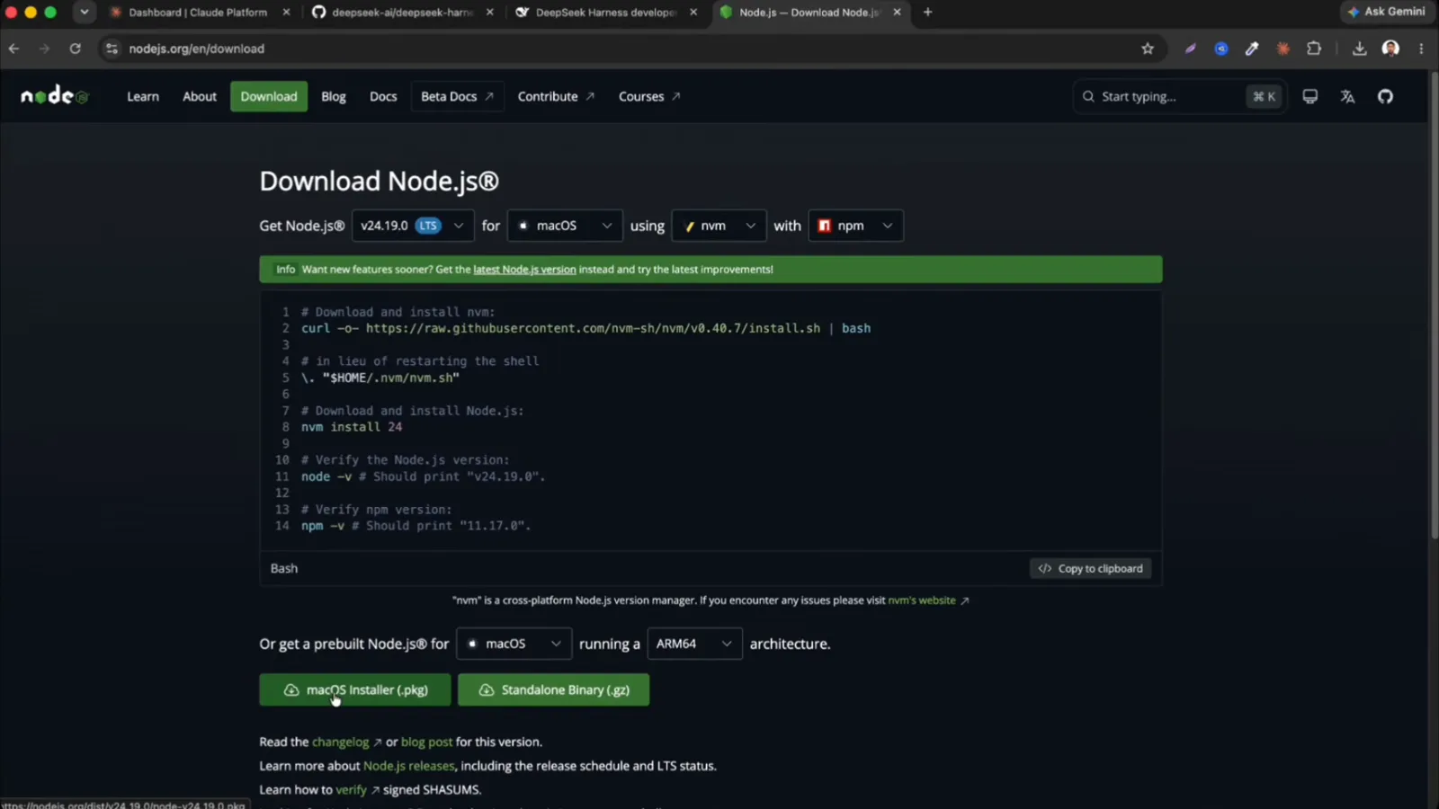Close the Node.js Download tab
1439x809 pixels.
pos(897,13)
